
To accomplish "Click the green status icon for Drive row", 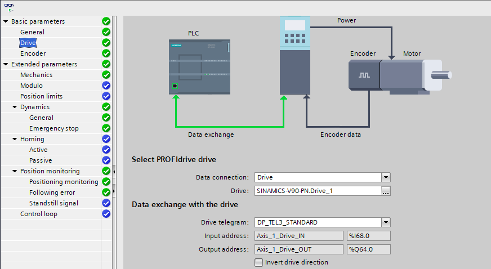I will 106,43.
